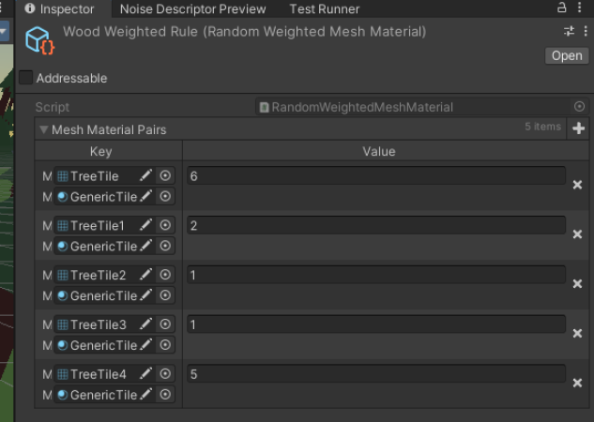594x422 pixels.
Task: Delete the TreeTile4 entry with X
Action: (x=577, y=383)
